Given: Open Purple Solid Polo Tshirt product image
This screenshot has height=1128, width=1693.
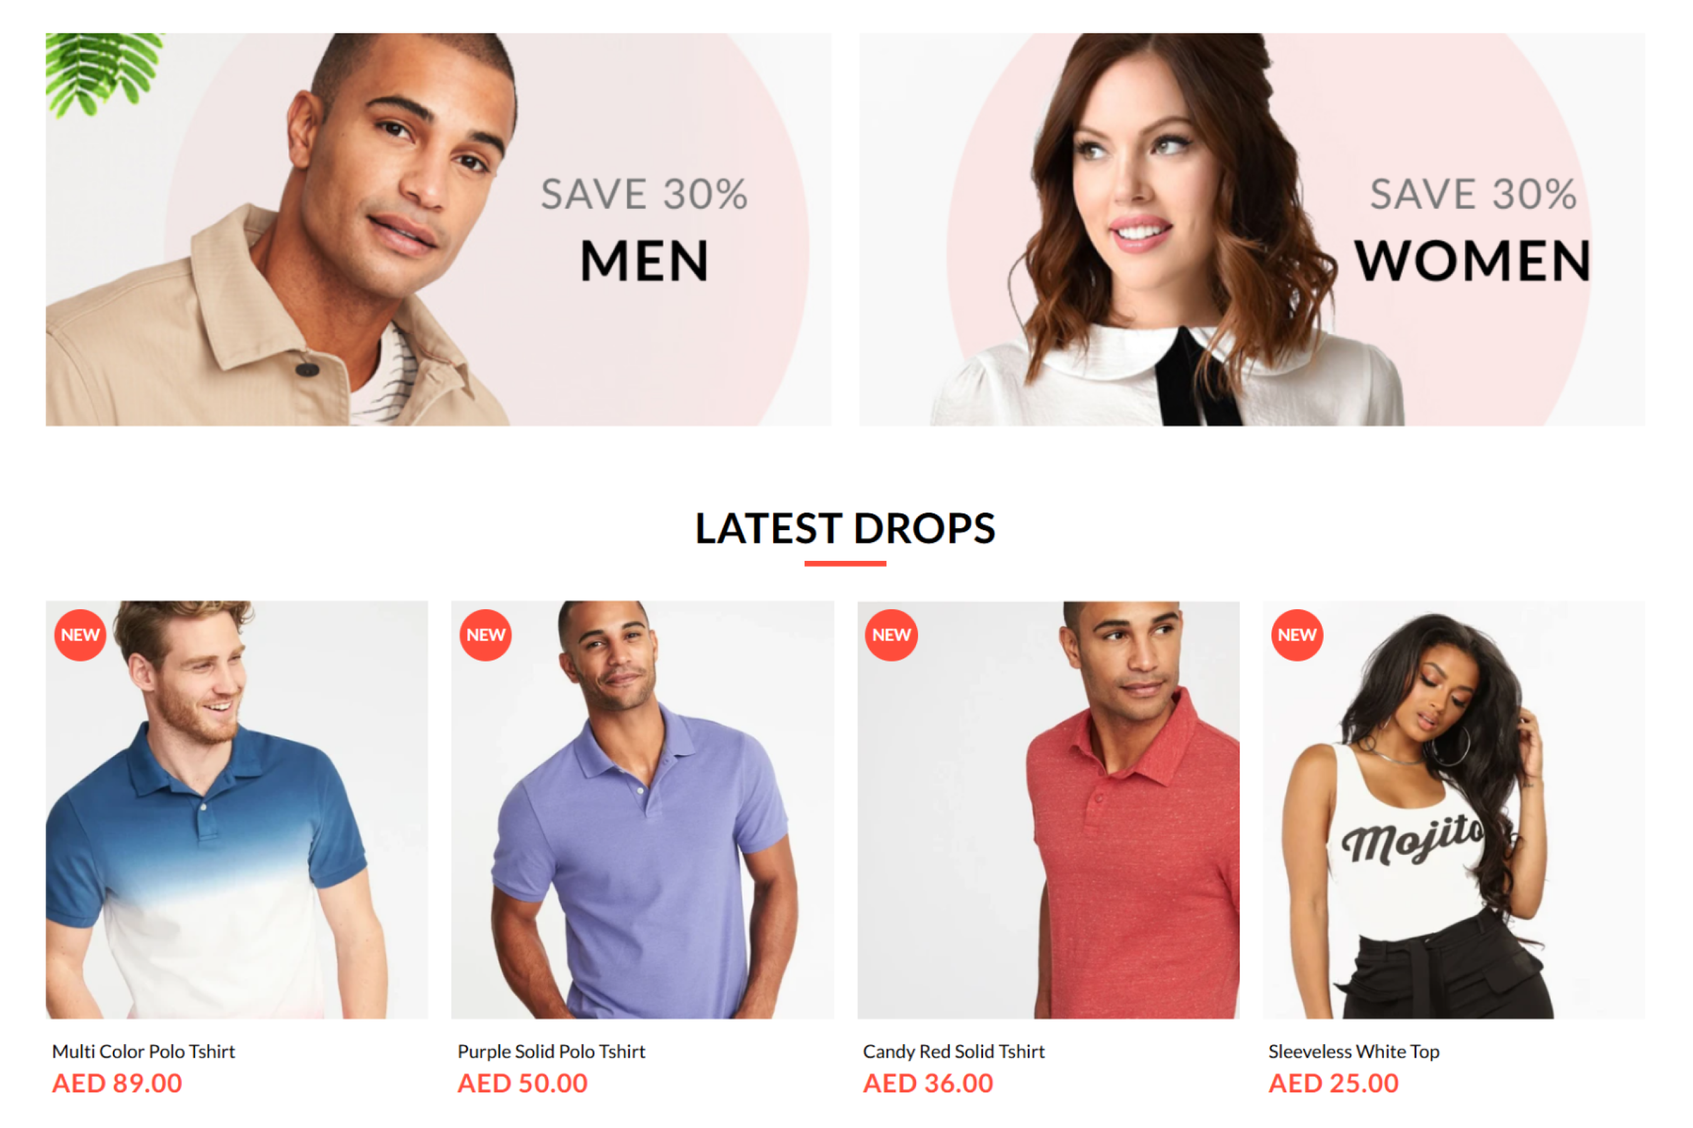Looking at the screenshot, I should [643, 810].
